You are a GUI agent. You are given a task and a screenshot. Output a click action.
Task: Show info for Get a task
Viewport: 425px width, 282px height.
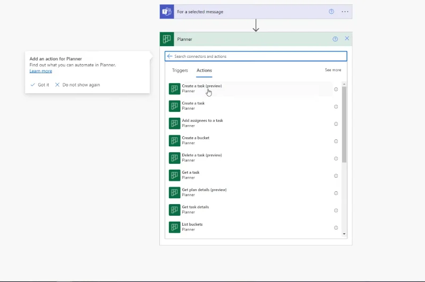336,176
